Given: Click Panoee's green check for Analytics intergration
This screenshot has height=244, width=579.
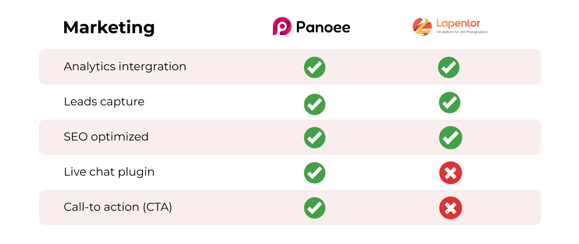Looking at the screenshot, I should (x=315, y=67).
